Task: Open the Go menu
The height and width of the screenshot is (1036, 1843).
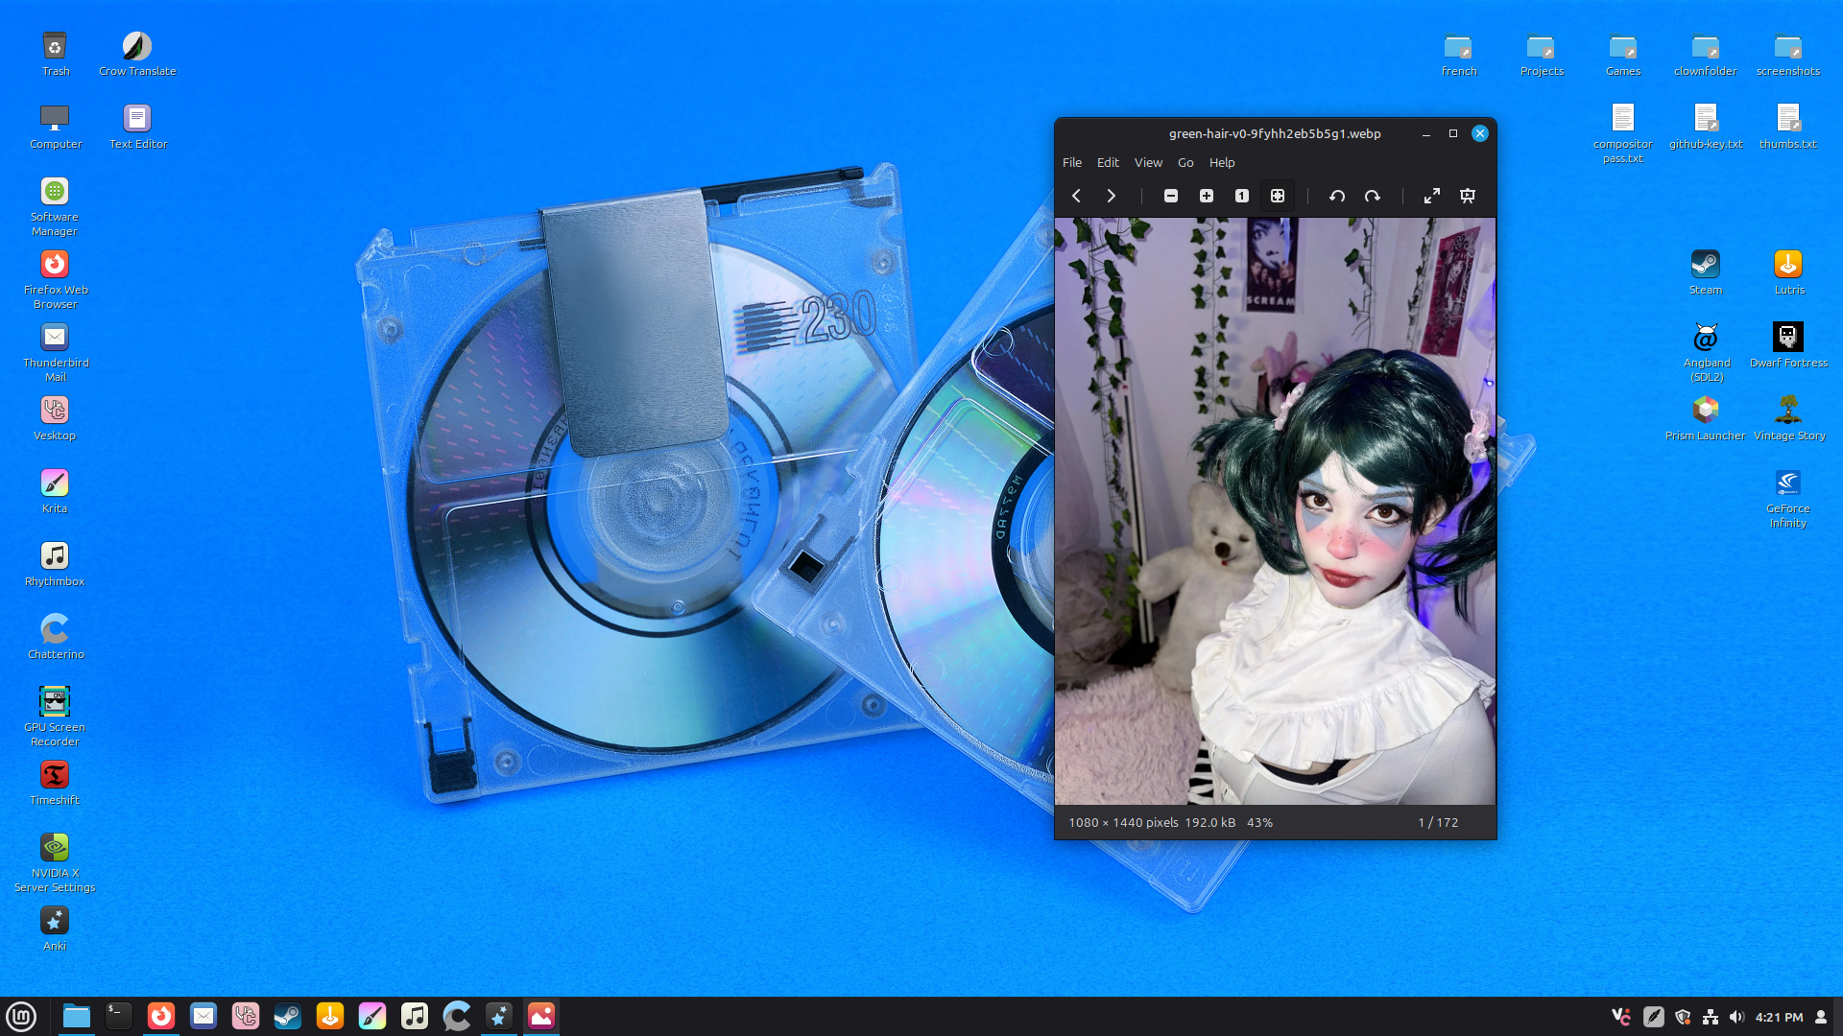Action: tap(1185, 162)
